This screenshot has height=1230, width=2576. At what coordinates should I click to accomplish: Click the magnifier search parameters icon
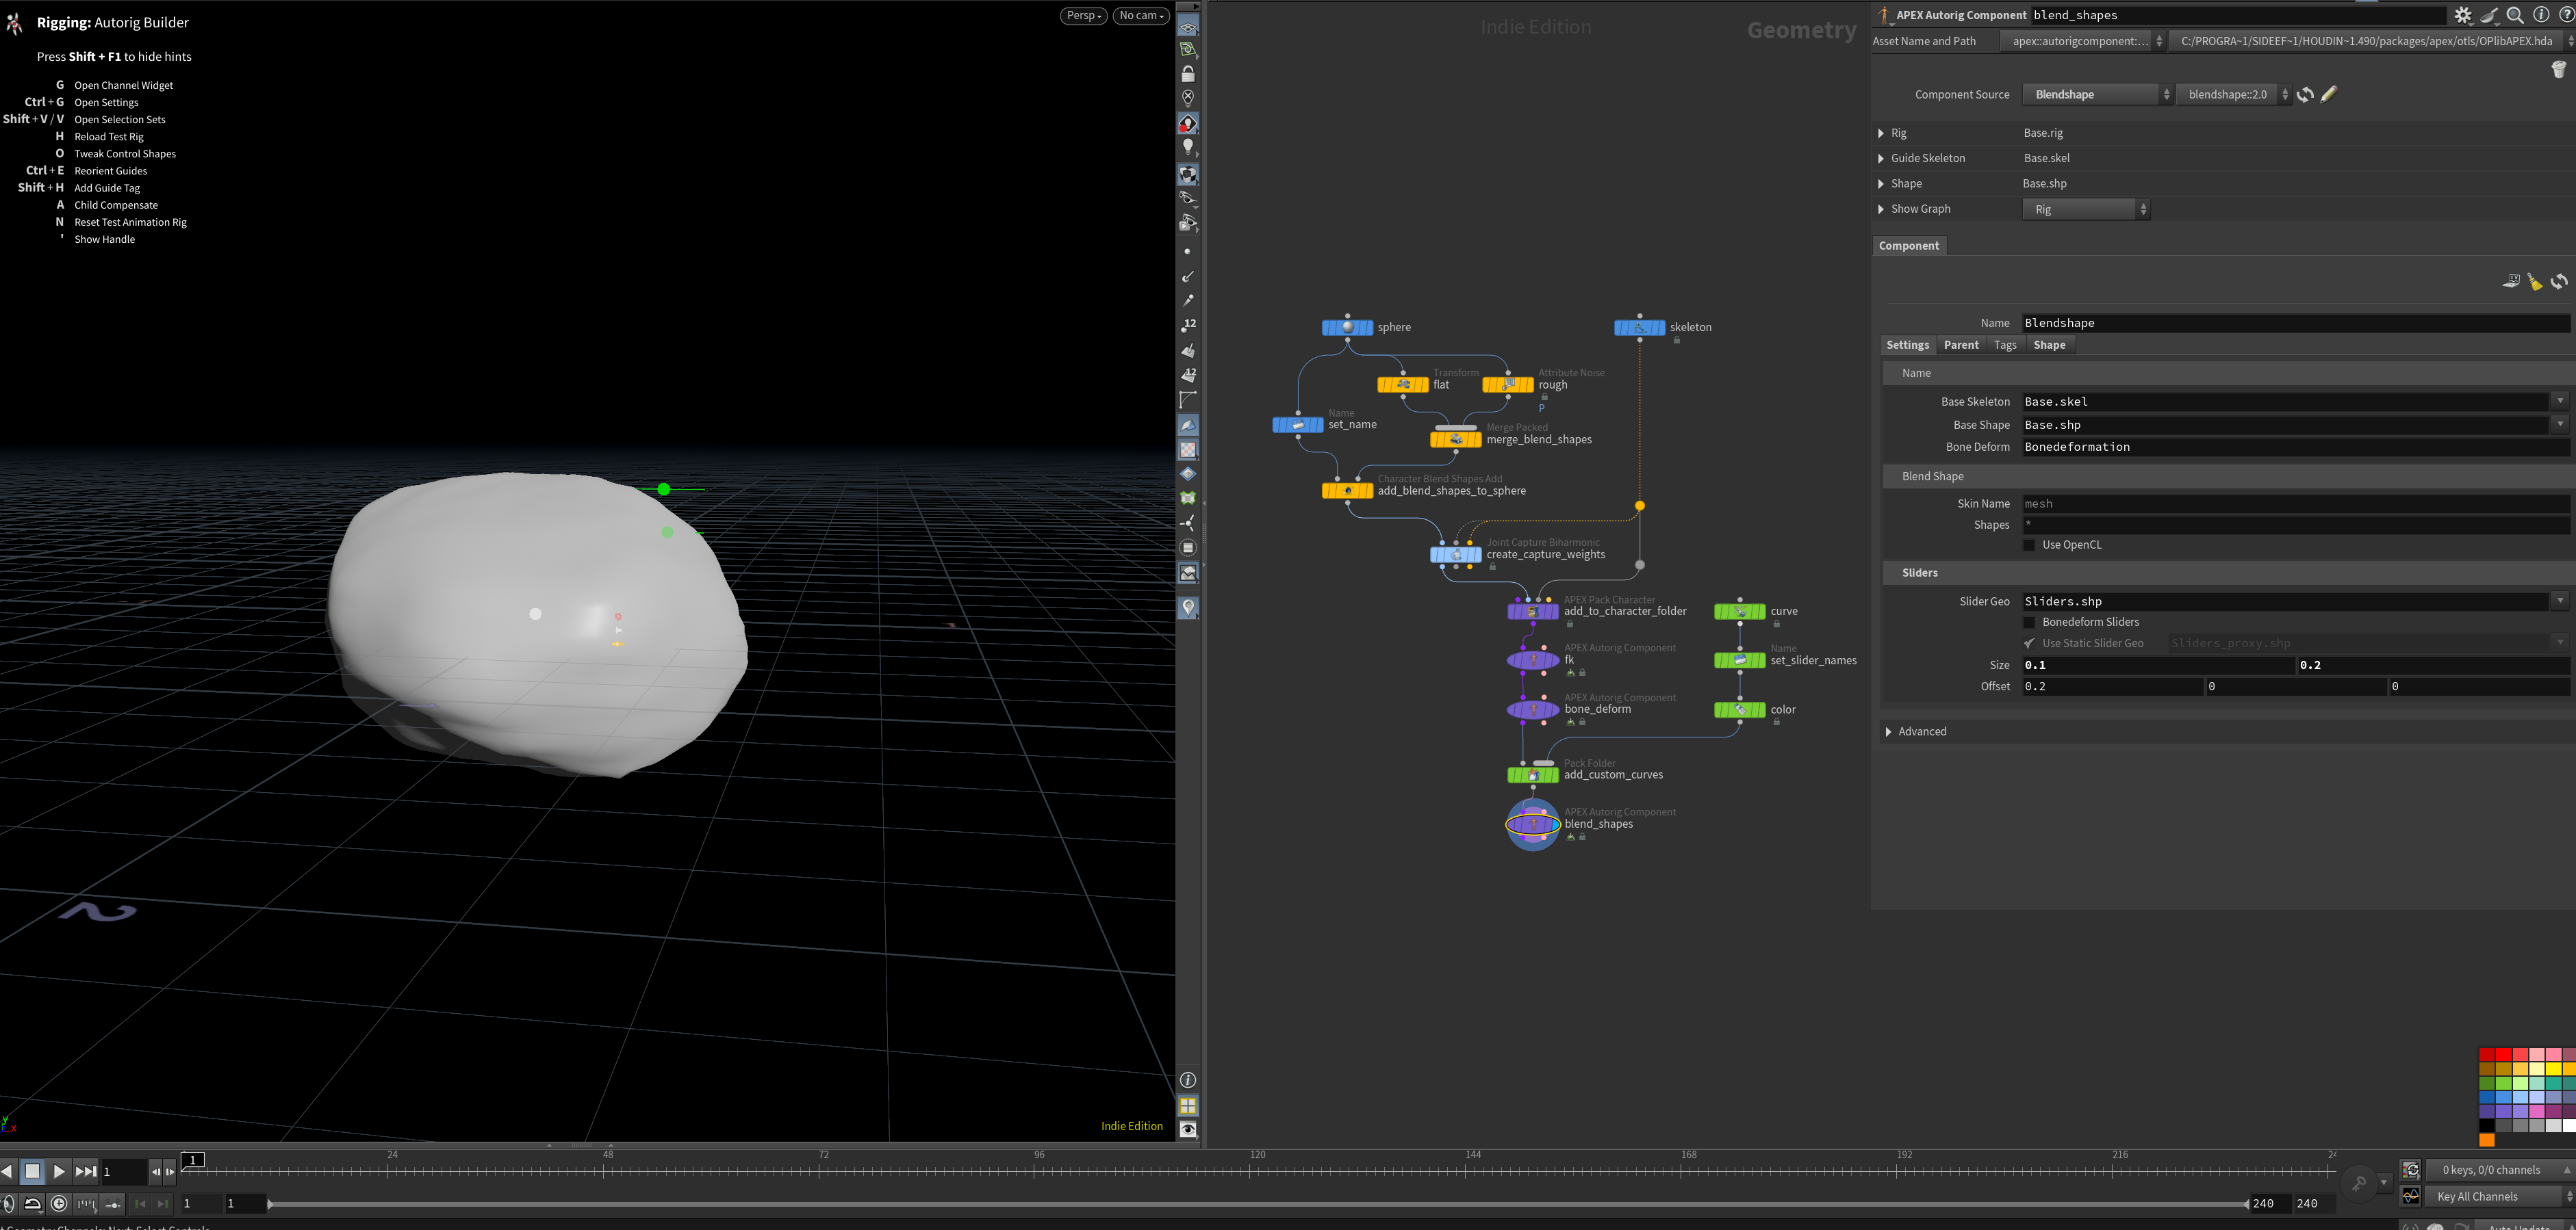pos(2515,15)
